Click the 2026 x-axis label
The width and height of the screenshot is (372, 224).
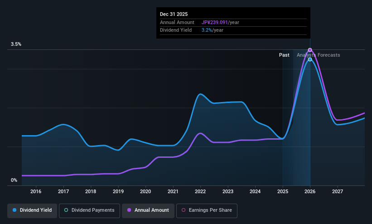coord(310,191)
